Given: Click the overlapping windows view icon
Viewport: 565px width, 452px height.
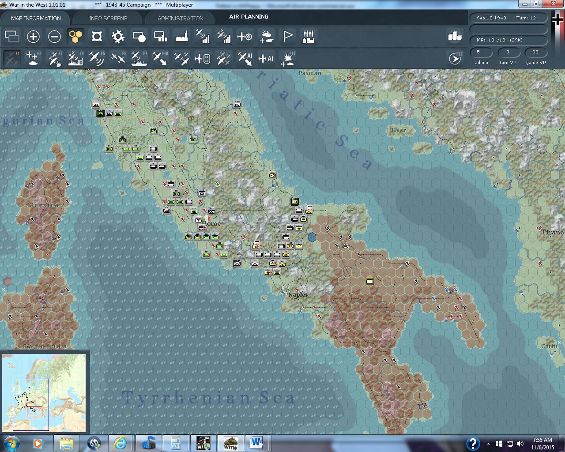Looking at the screenshot, I should (12, 36).
